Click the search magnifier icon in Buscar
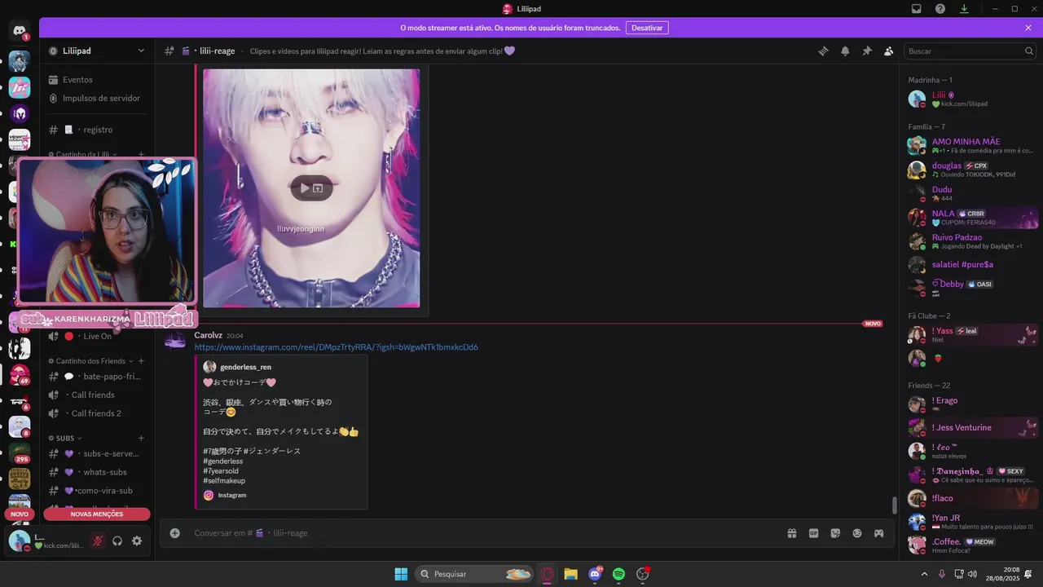The image size is (1043, 587). [x=1028, y=51]
